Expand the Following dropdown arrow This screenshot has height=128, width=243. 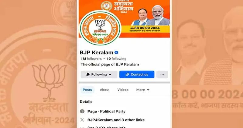110,74
